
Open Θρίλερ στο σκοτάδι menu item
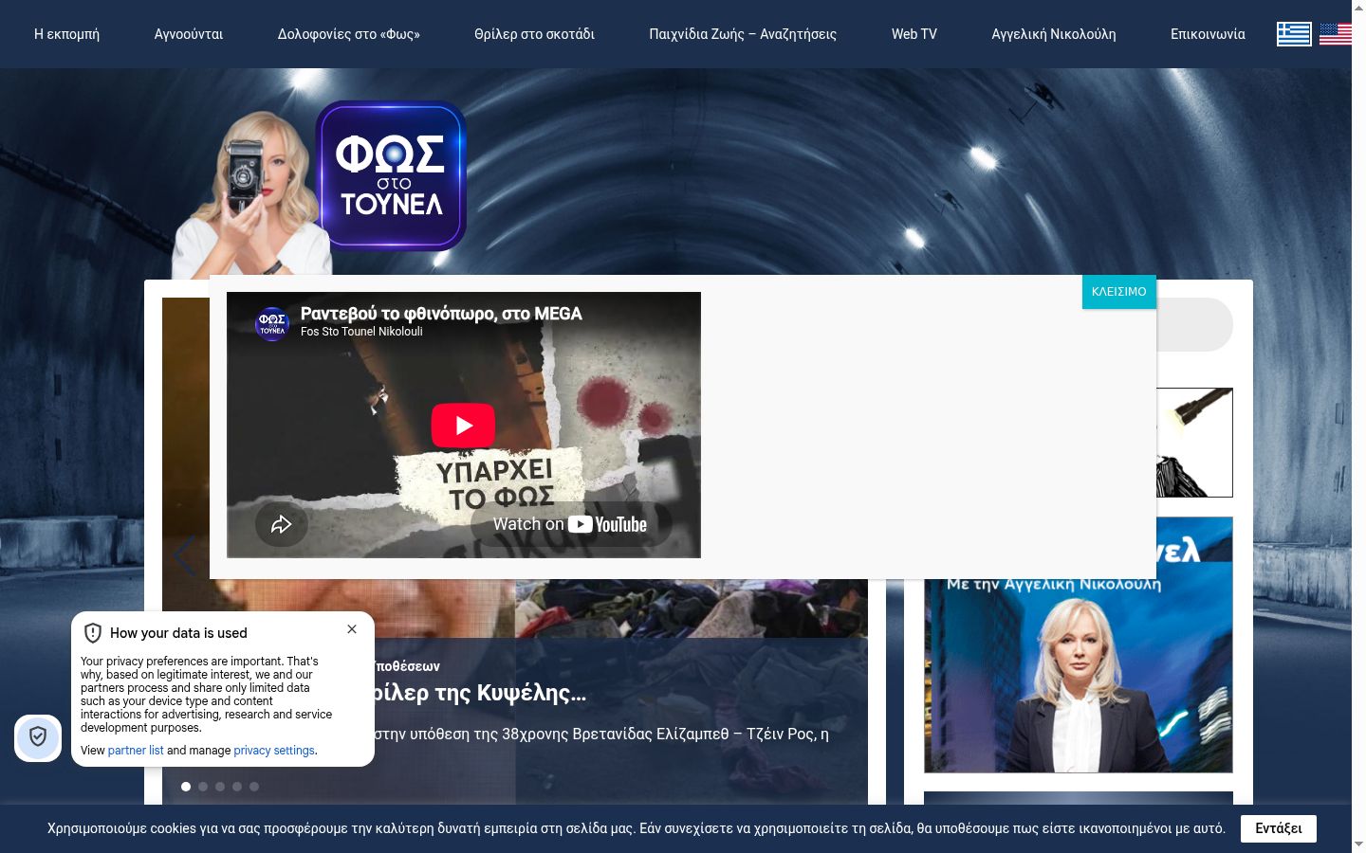coord(534,34)
